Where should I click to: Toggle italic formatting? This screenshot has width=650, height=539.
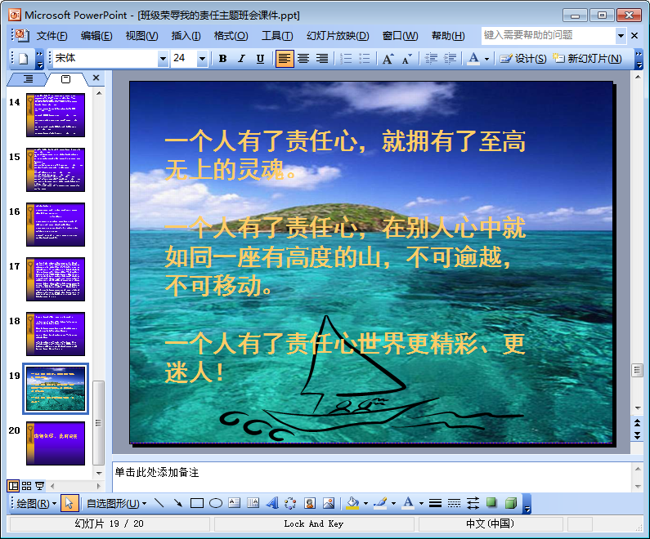pos(241,59)
